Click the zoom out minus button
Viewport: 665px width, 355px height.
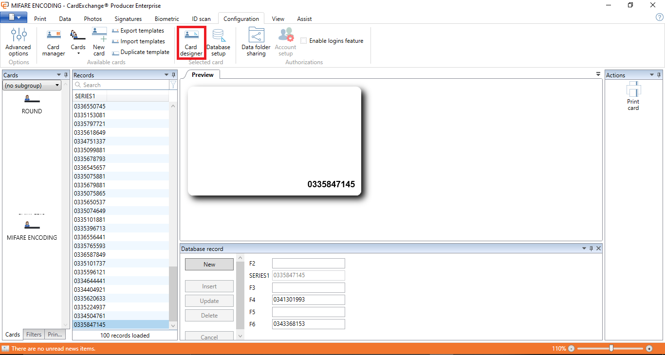tap(572, 349)
